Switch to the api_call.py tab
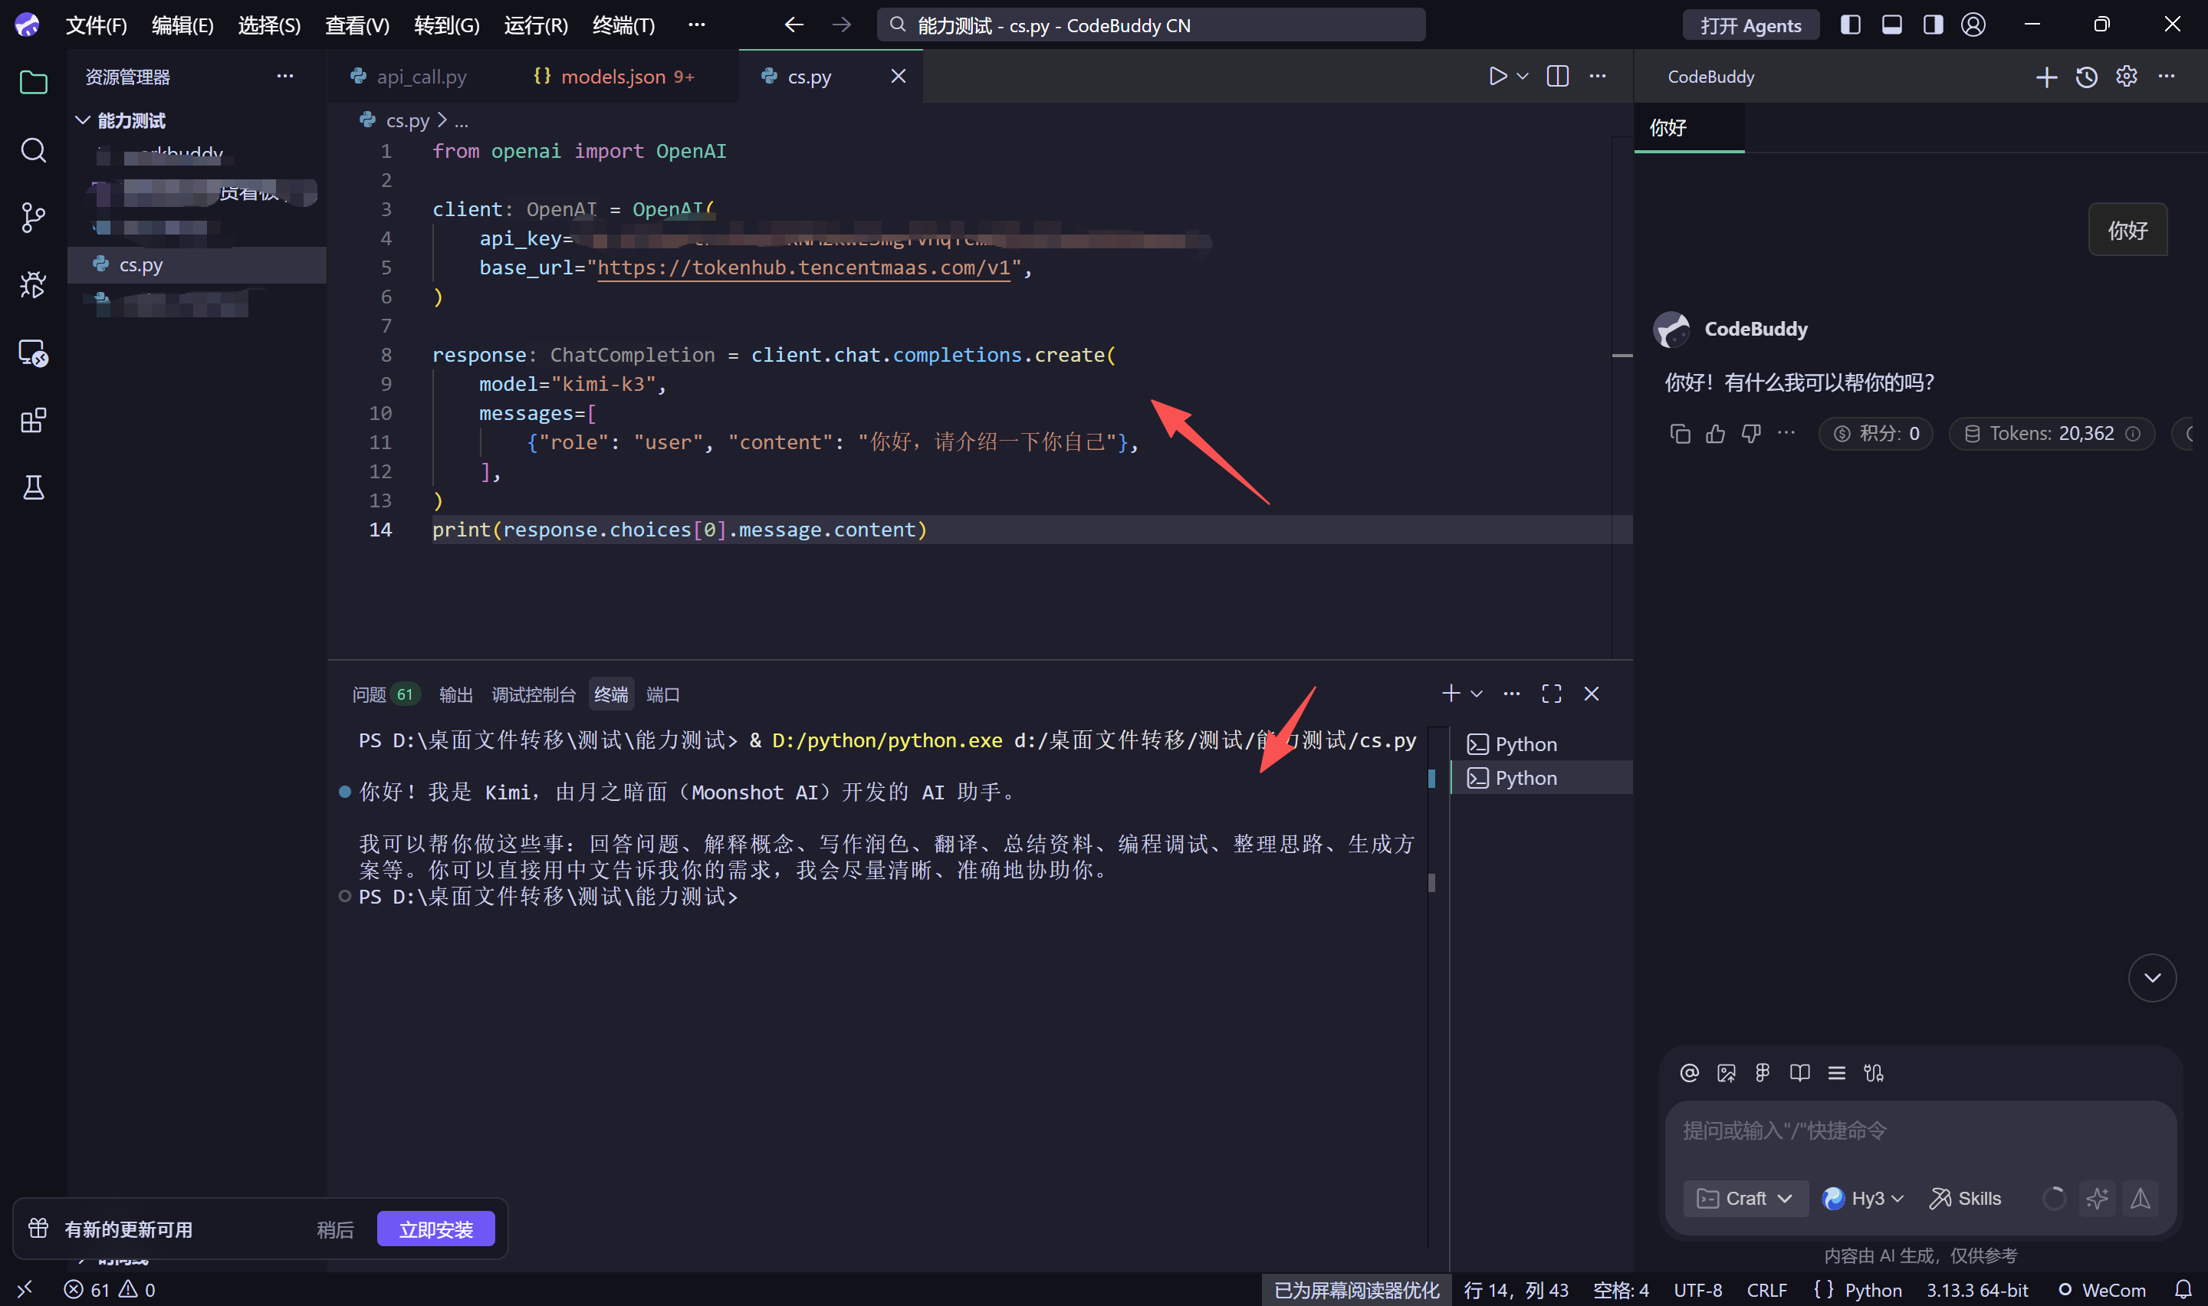The image size is (2208, 1306). pos(409,77)
